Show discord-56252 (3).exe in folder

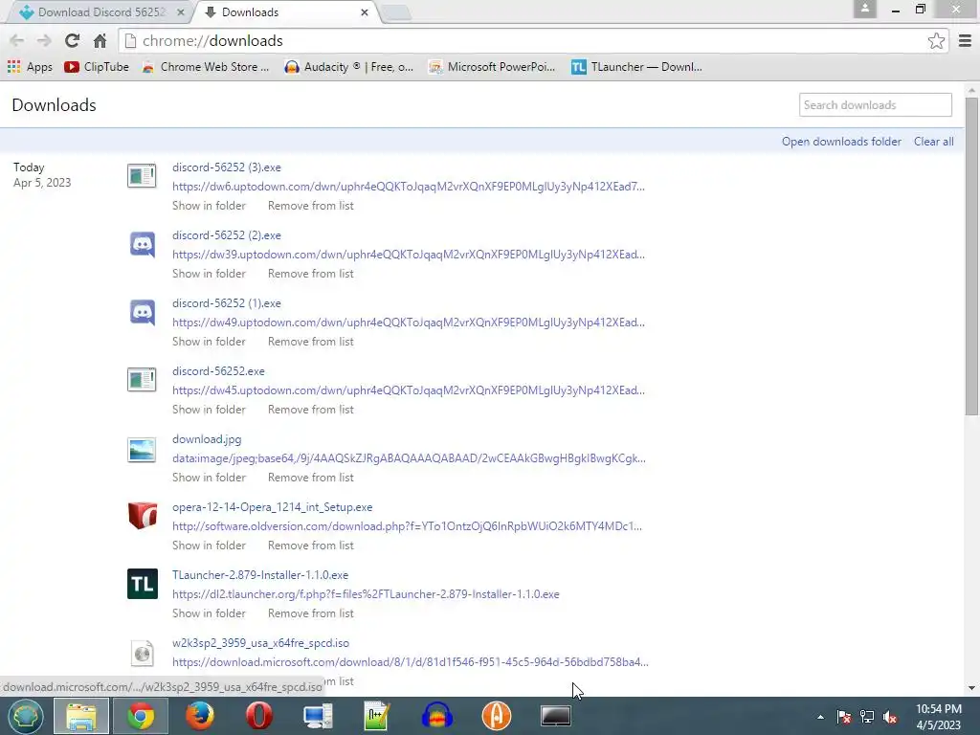click(209, 206)
